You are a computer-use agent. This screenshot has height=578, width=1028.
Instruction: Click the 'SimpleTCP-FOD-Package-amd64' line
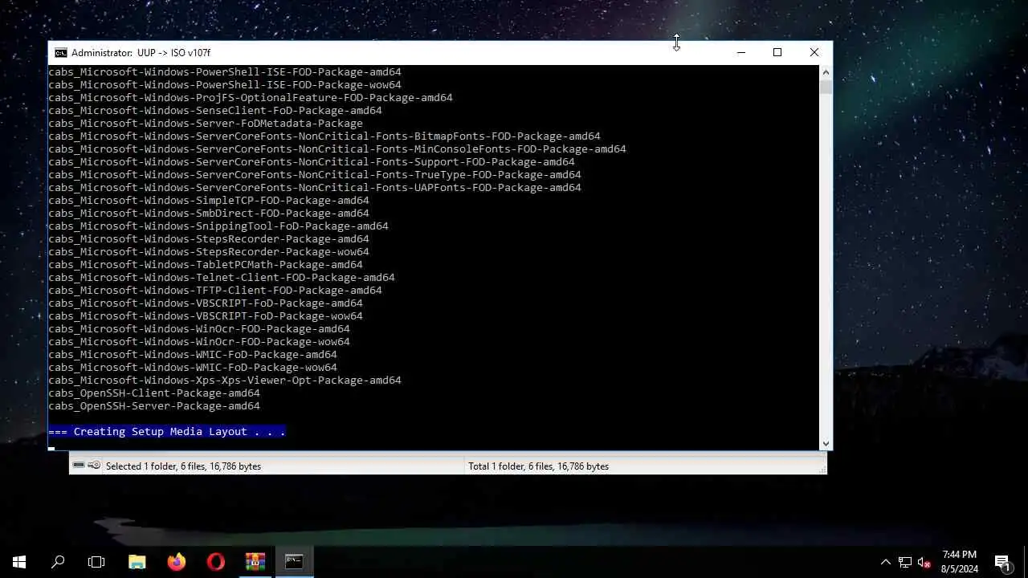[209, 201]
